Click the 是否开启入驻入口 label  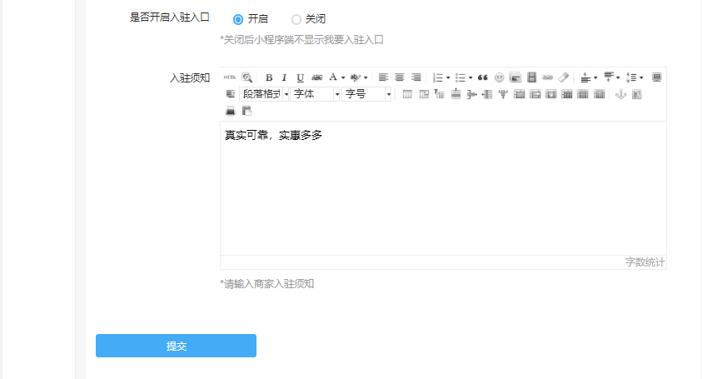point(170,17)
